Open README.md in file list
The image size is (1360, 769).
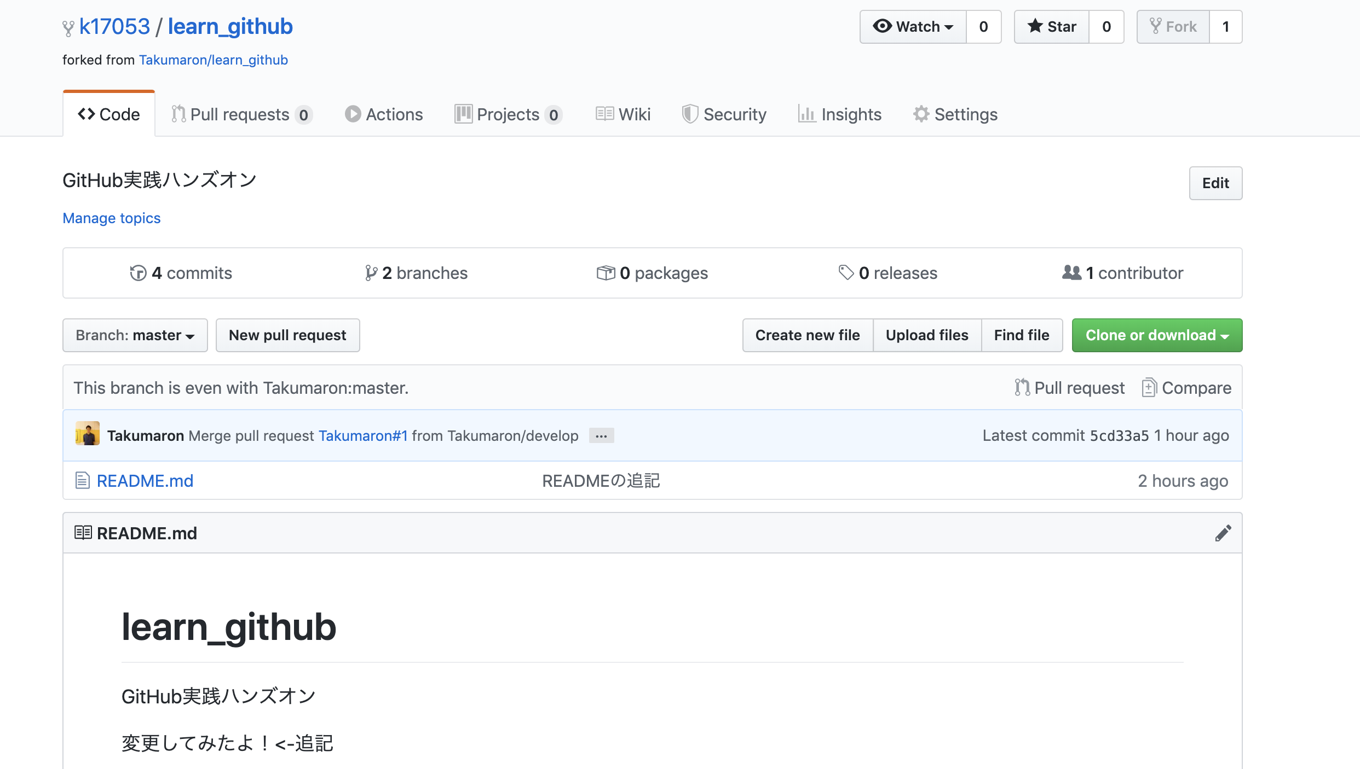pos(145,481)
